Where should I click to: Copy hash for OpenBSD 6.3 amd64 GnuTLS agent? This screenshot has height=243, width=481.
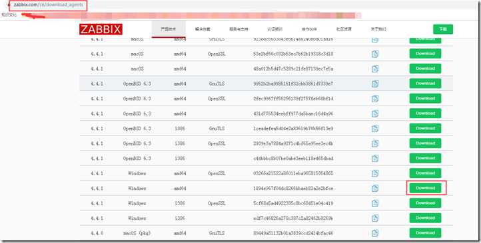coord(375,84)
